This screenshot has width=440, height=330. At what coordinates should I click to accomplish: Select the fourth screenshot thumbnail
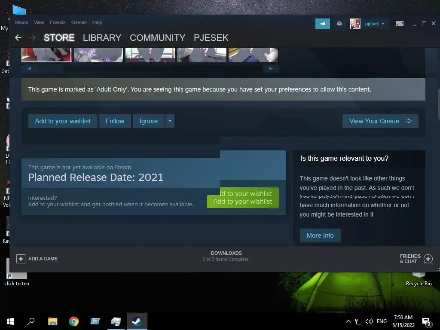202,55
